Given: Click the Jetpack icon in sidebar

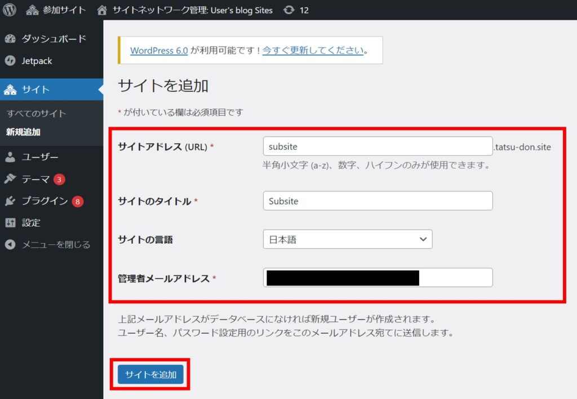Looking at the screenshot, I should coord(10,61).
